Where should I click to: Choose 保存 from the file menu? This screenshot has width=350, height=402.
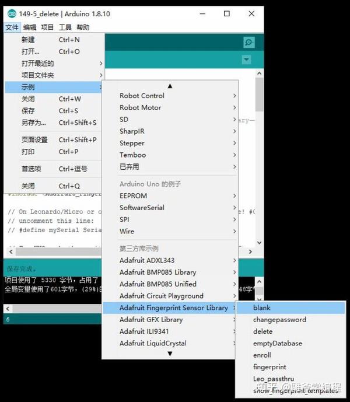tap(54, 111)
